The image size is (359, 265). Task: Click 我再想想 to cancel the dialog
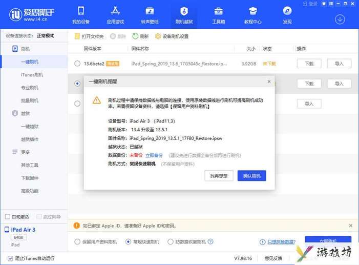(x=219, y=176)
